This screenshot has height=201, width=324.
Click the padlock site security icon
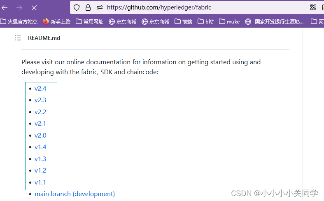point(88,8)
